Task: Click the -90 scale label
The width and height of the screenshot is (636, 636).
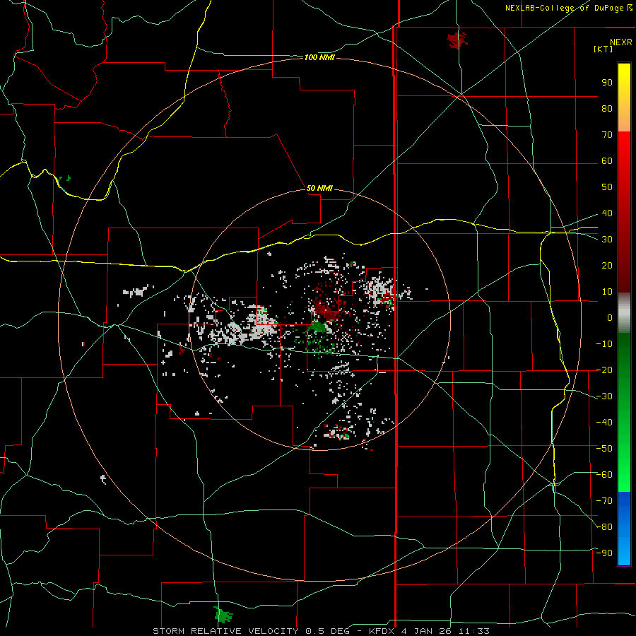Action: [x=604, y=553]
